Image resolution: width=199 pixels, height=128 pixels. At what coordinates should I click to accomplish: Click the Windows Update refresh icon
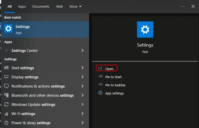6,105
